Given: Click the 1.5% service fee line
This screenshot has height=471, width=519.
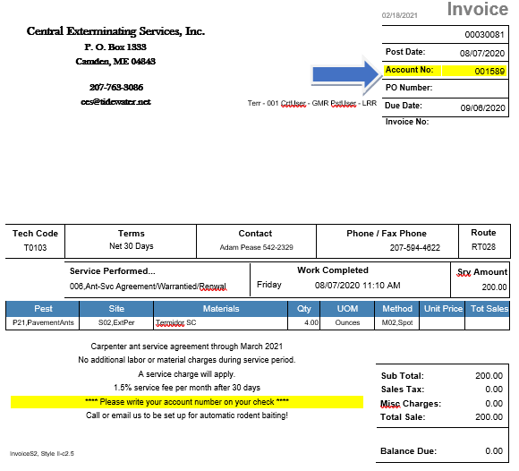Looking at the screenshot, I should pyautogui.click(x=187, y=388).
